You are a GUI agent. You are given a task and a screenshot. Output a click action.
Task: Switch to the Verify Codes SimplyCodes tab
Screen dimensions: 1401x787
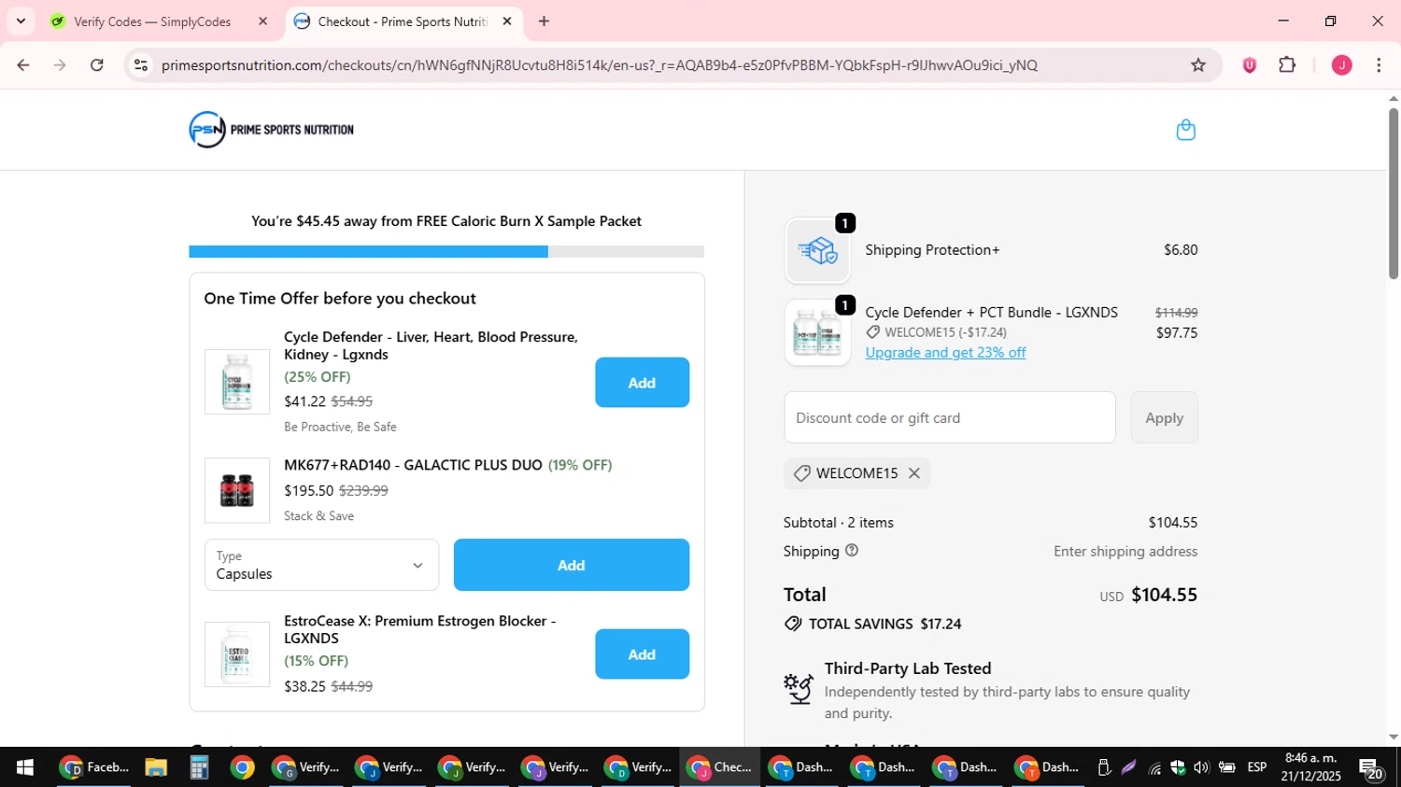(x=152, y=21)
